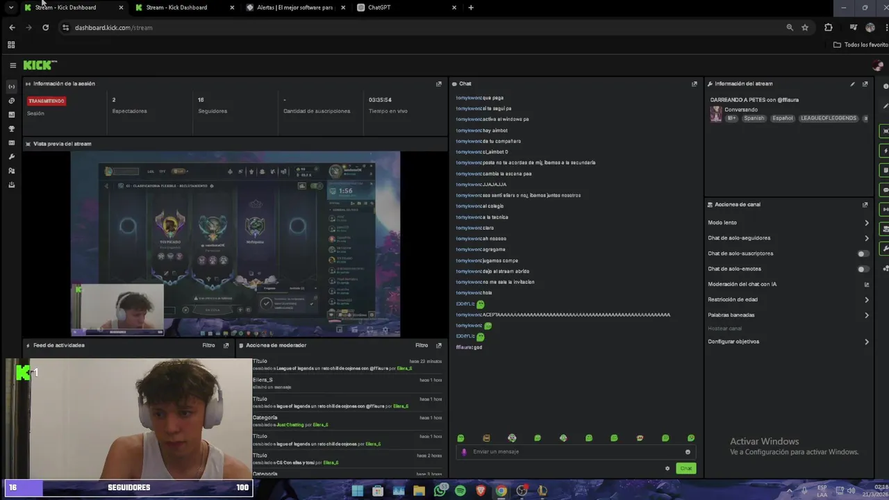
Task: Open external link for Moderación del chat con IA
Action: [866, 284]
